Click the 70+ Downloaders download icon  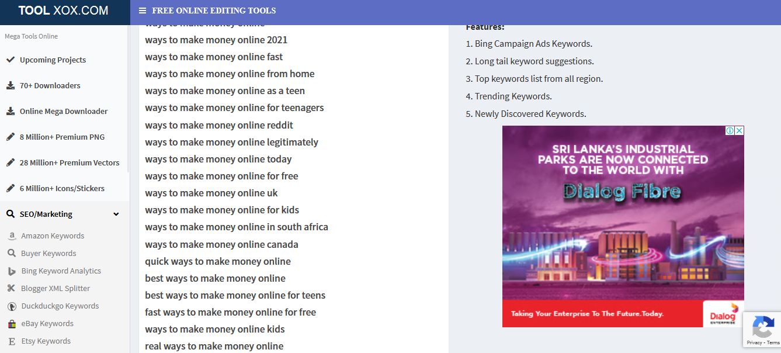11,85
